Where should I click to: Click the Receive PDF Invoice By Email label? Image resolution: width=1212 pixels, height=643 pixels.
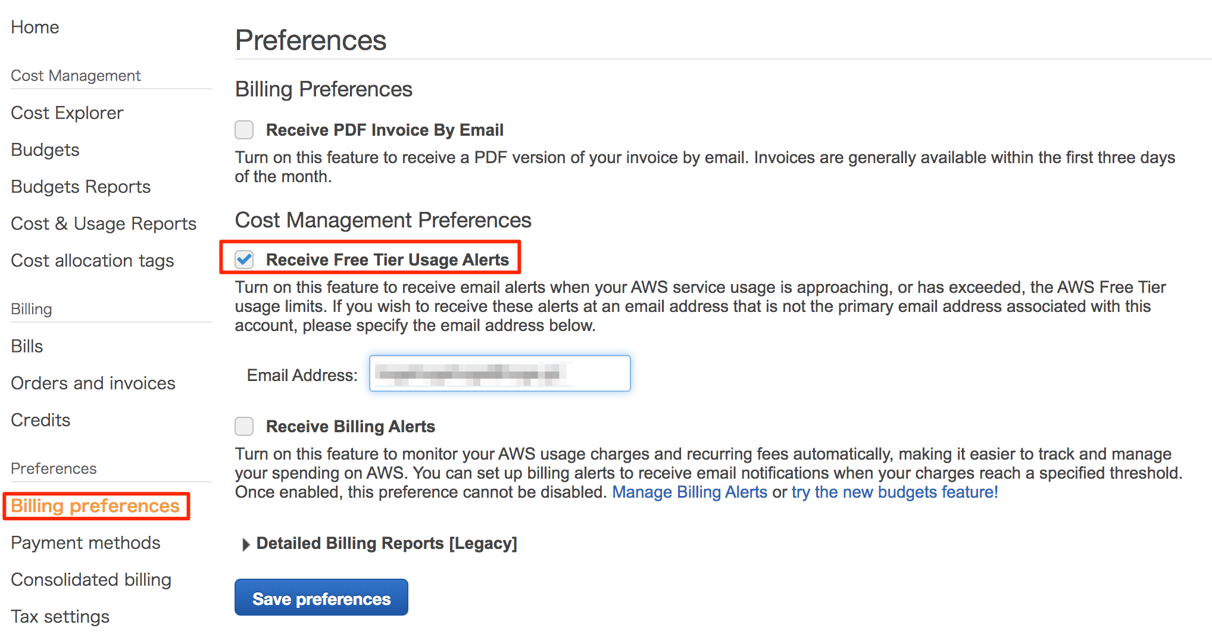[385, 130]
